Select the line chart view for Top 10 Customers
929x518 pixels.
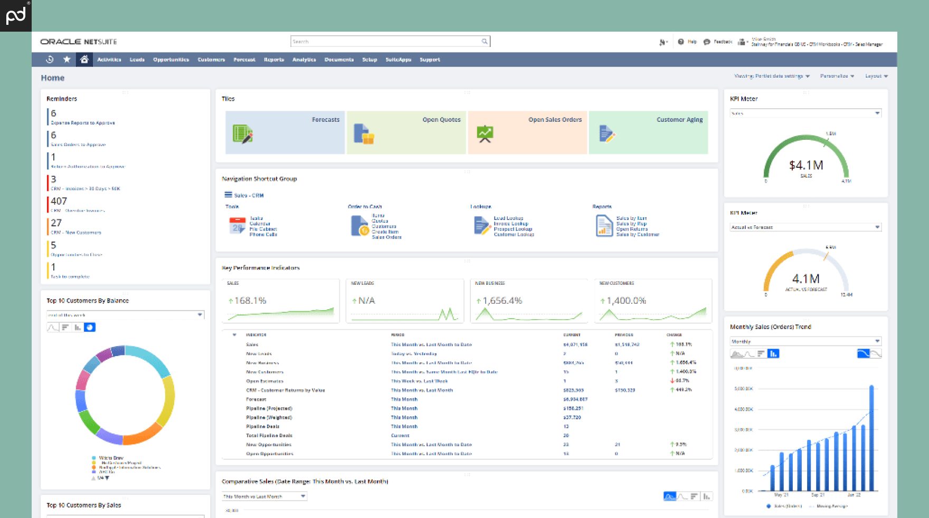point(52,327)
